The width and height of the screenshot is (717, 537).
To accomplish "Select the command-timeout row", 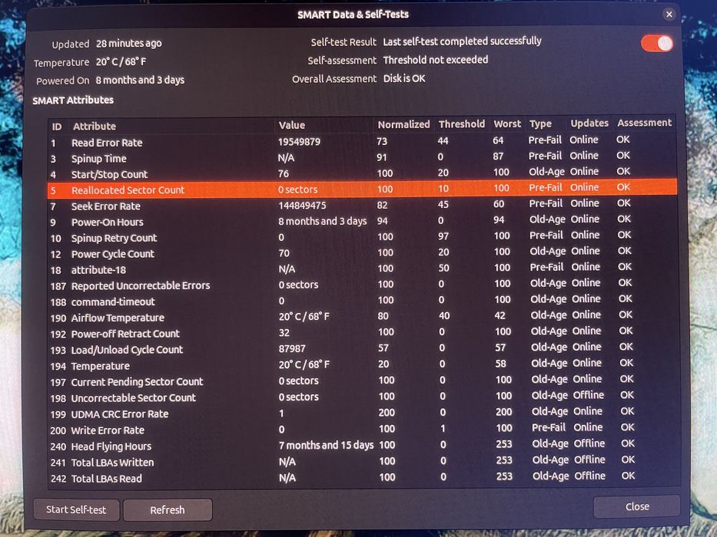I will [x=362, y=301].
